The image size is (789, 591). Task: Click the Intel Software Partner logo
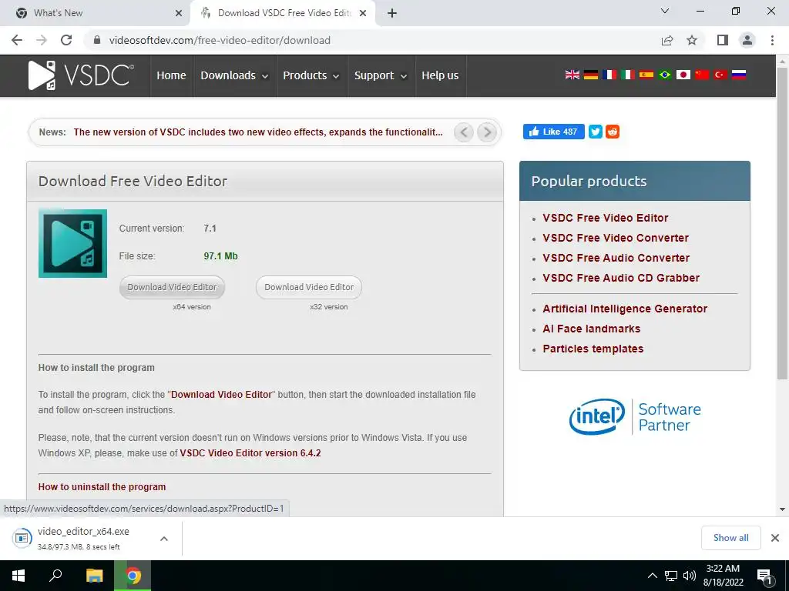[635, 416]
